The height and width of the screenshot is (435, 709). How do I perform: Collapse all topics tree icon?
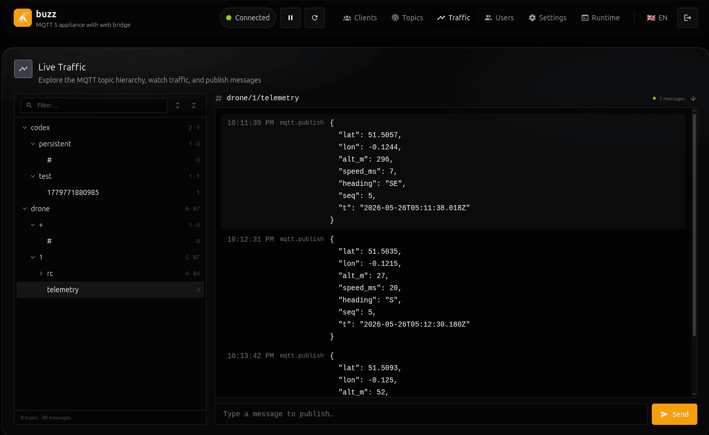(x=194, y=105)
